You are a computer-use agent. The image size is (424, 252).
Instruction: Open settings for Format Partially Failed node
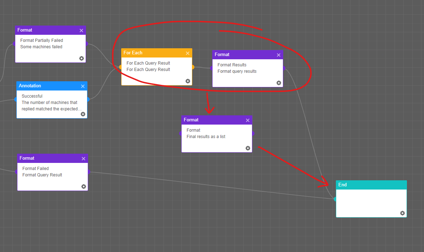81,58
